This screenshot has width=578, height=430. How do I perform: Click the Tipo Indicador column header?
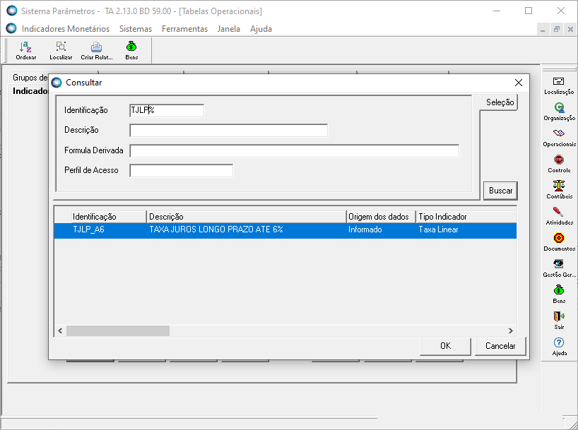click(x=466, y=217)
